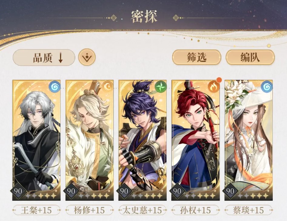Select the 王粲+15 name label
Screen dimensions: 287x221
[x=36, y=210]
